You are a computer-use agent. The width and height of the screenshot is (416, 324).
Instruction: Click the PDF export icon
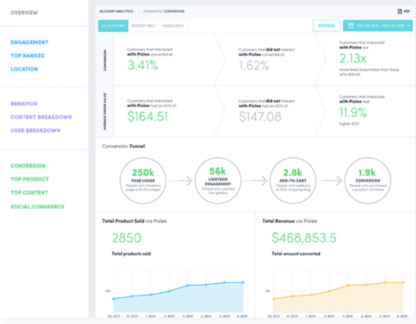point(400,11)
